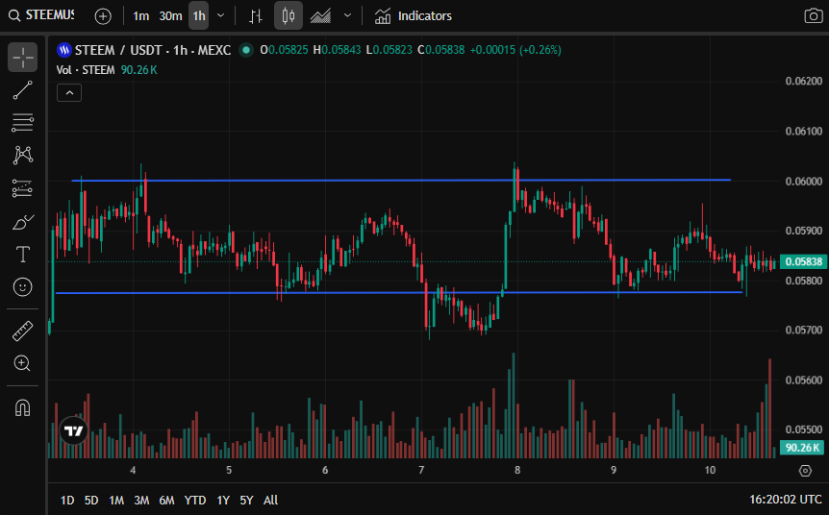Switch to the 30m timeframe
829x515 pixels.
170,16
